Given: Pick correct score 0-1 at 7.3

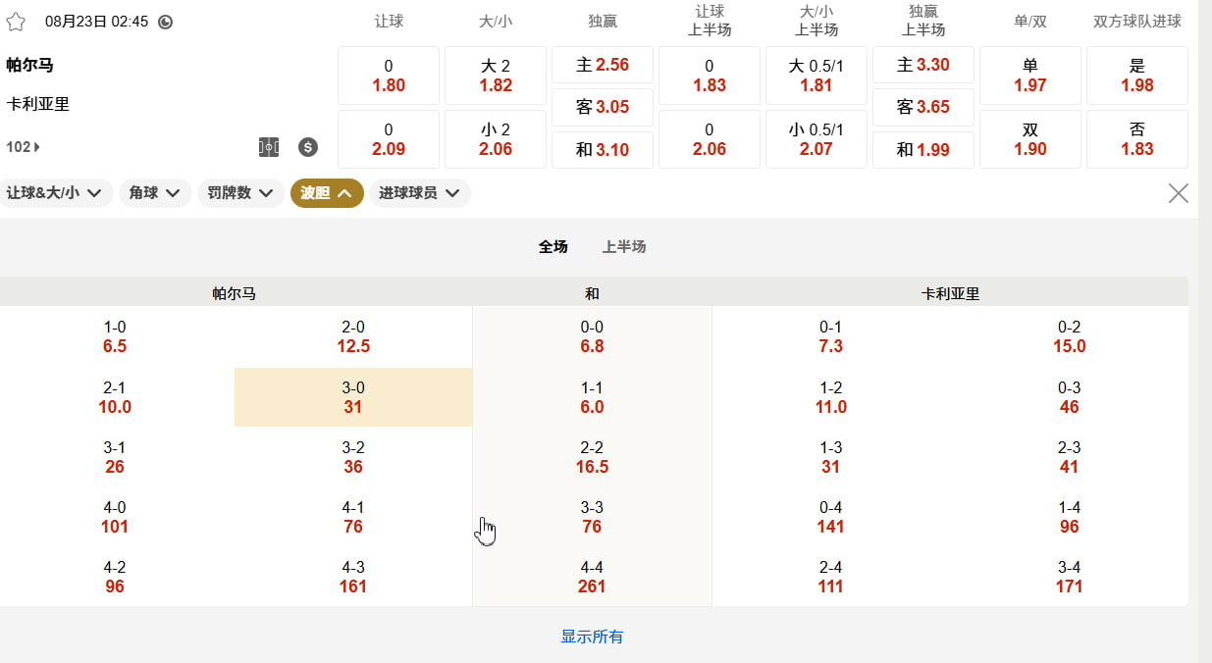Looking at the screenshot, I should coord(831,336).
